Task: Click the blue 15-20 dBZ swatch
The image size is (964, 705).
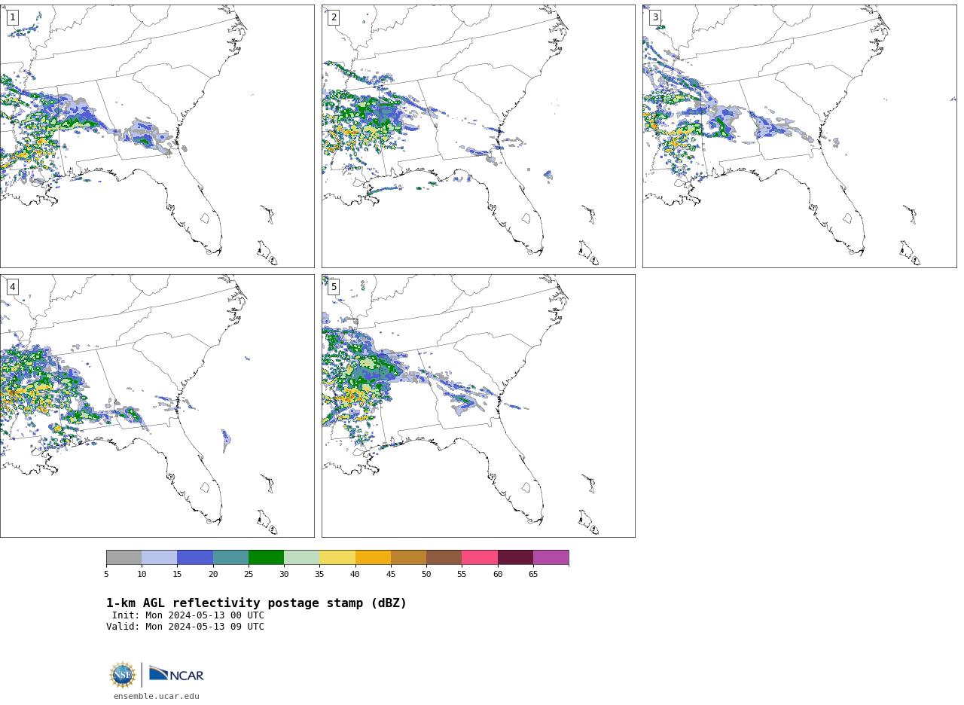Action: click(195, 557)
